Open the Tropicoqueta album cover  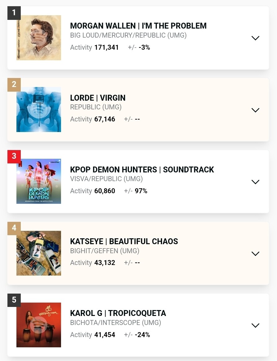39,325
